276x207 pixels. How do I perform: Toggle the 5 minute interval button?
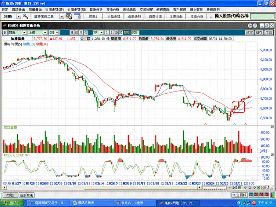click(x=111, y=33)
